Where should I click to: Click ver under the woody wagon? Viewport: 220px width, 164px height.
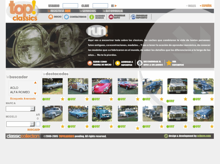tap(72, 99)
